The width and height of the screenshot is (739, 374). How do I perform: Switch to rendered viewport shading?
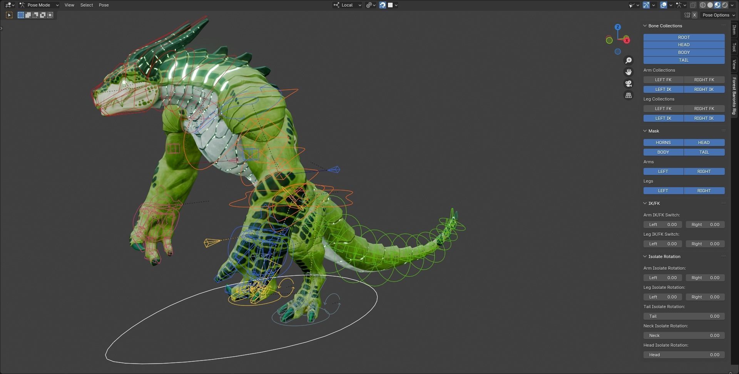pos(725,5)
